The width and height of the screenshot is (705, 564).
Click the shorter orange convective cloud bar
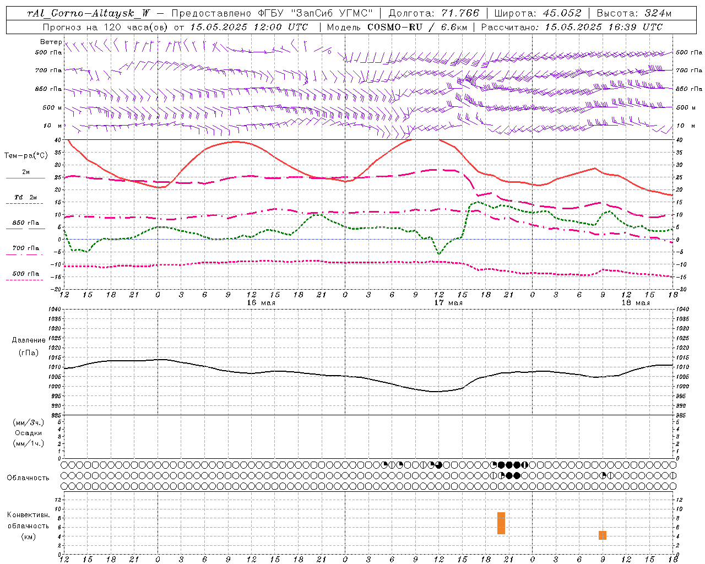point(603,535)
